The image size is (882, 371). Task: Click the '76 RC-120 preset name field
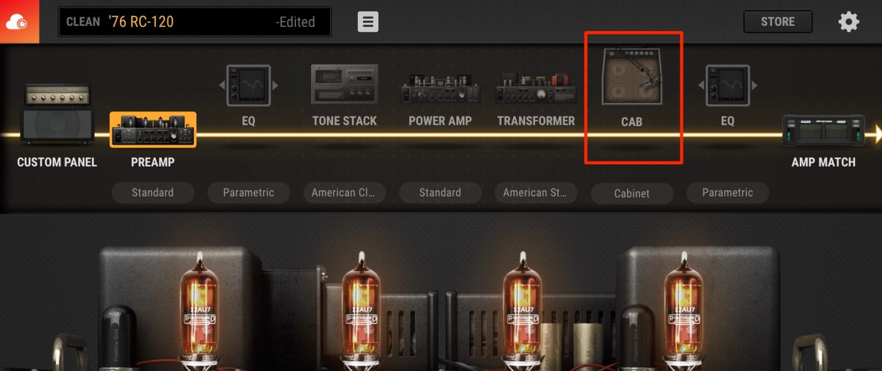point(195,22)
